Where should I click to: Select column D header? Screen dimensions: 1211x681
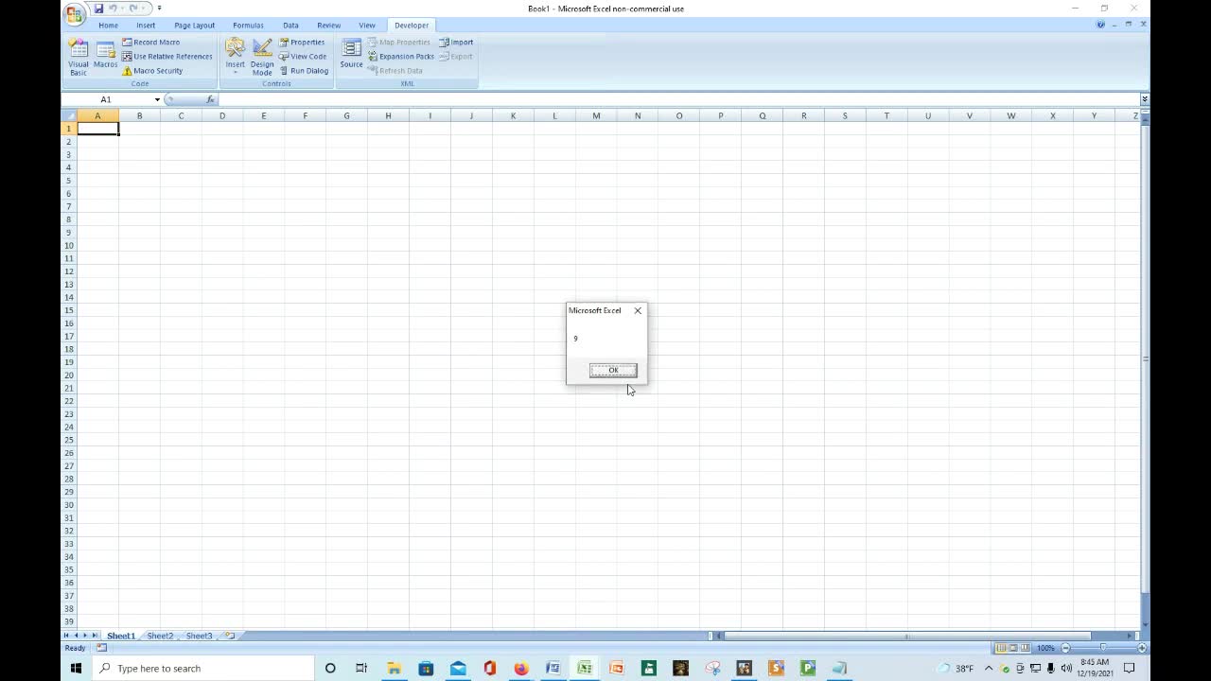pyautogui.click(x=222, y=115)
